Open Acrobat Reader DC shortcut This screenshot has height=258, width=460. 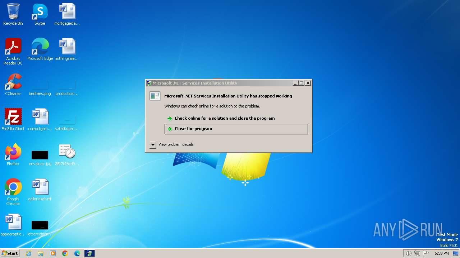click(x=13, y=52)
